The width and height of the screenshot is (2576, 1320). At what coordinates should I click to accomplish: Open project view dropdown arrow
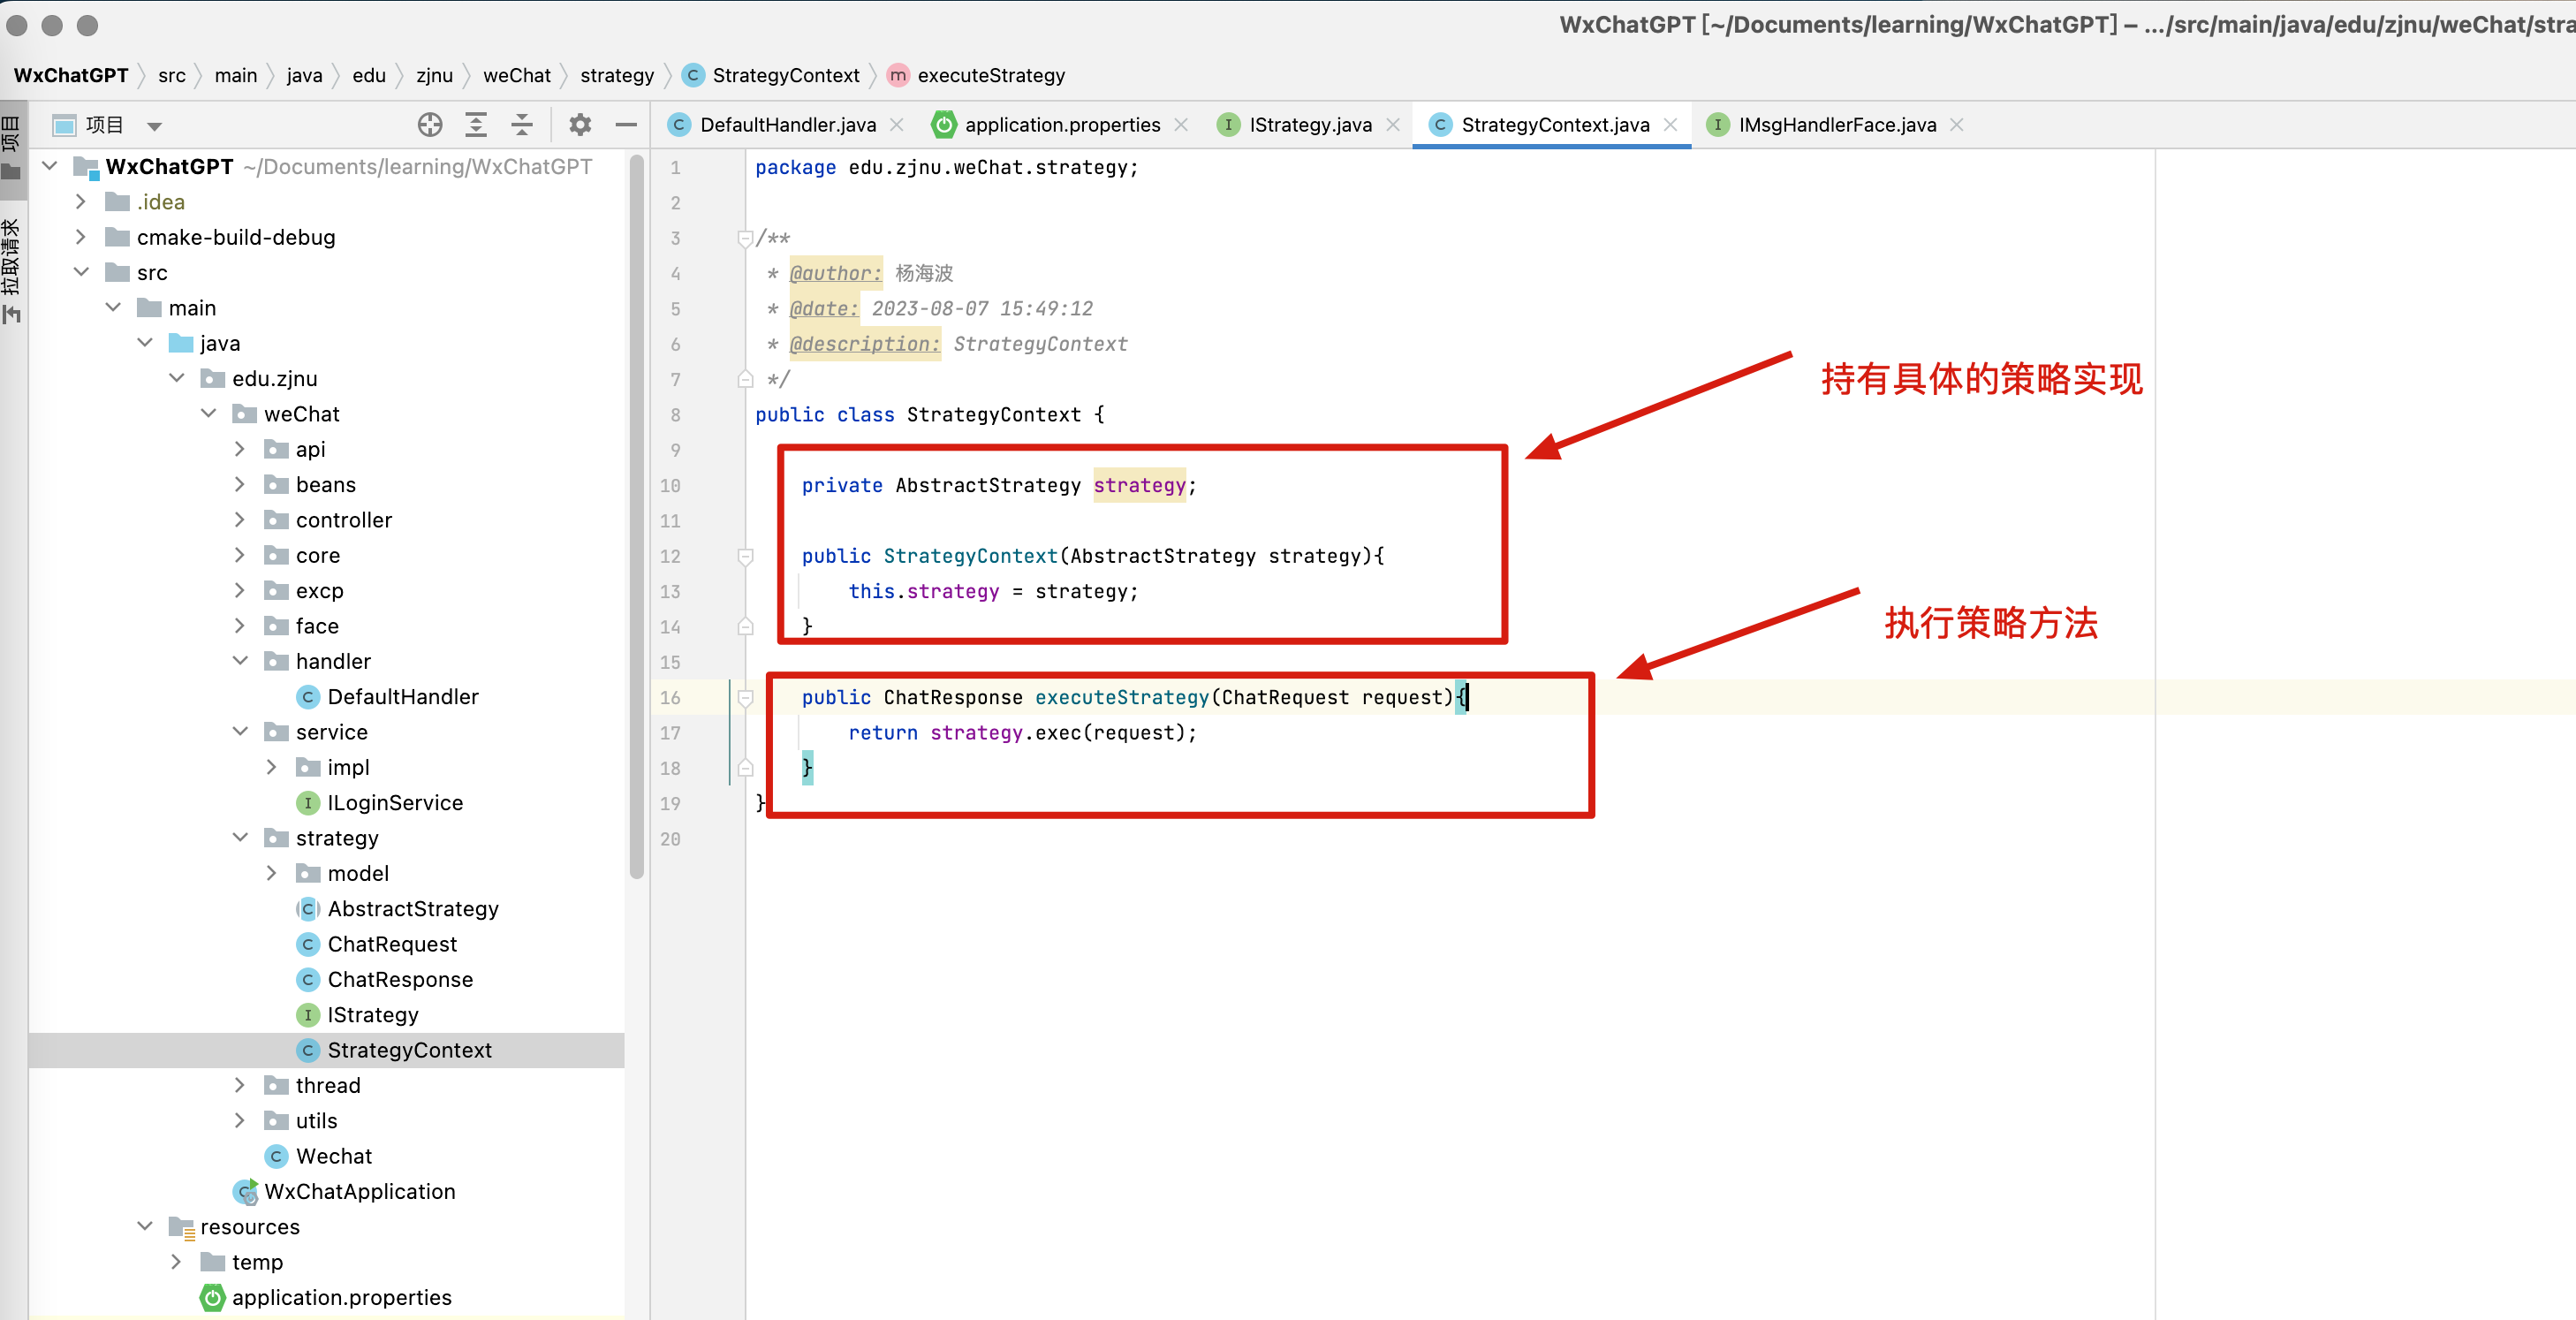coord(154,126)
